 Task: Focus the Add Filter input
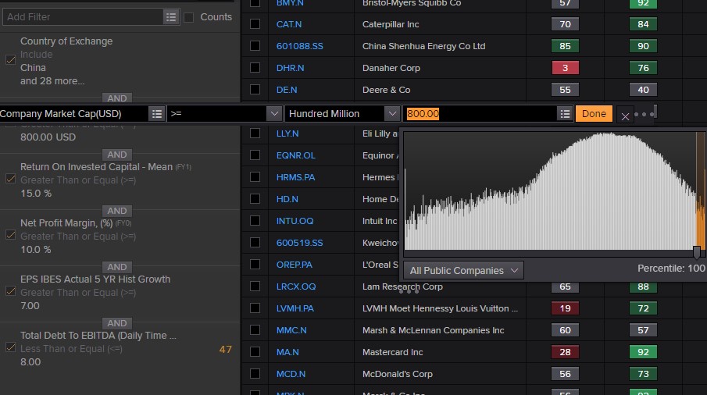[84, 17]
